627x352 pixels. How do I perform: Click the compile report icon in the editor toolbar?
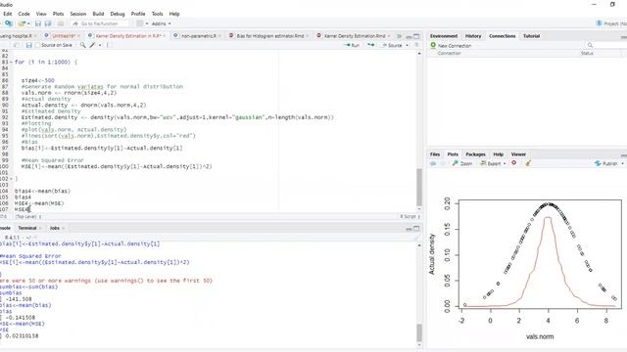click(109, 45)
